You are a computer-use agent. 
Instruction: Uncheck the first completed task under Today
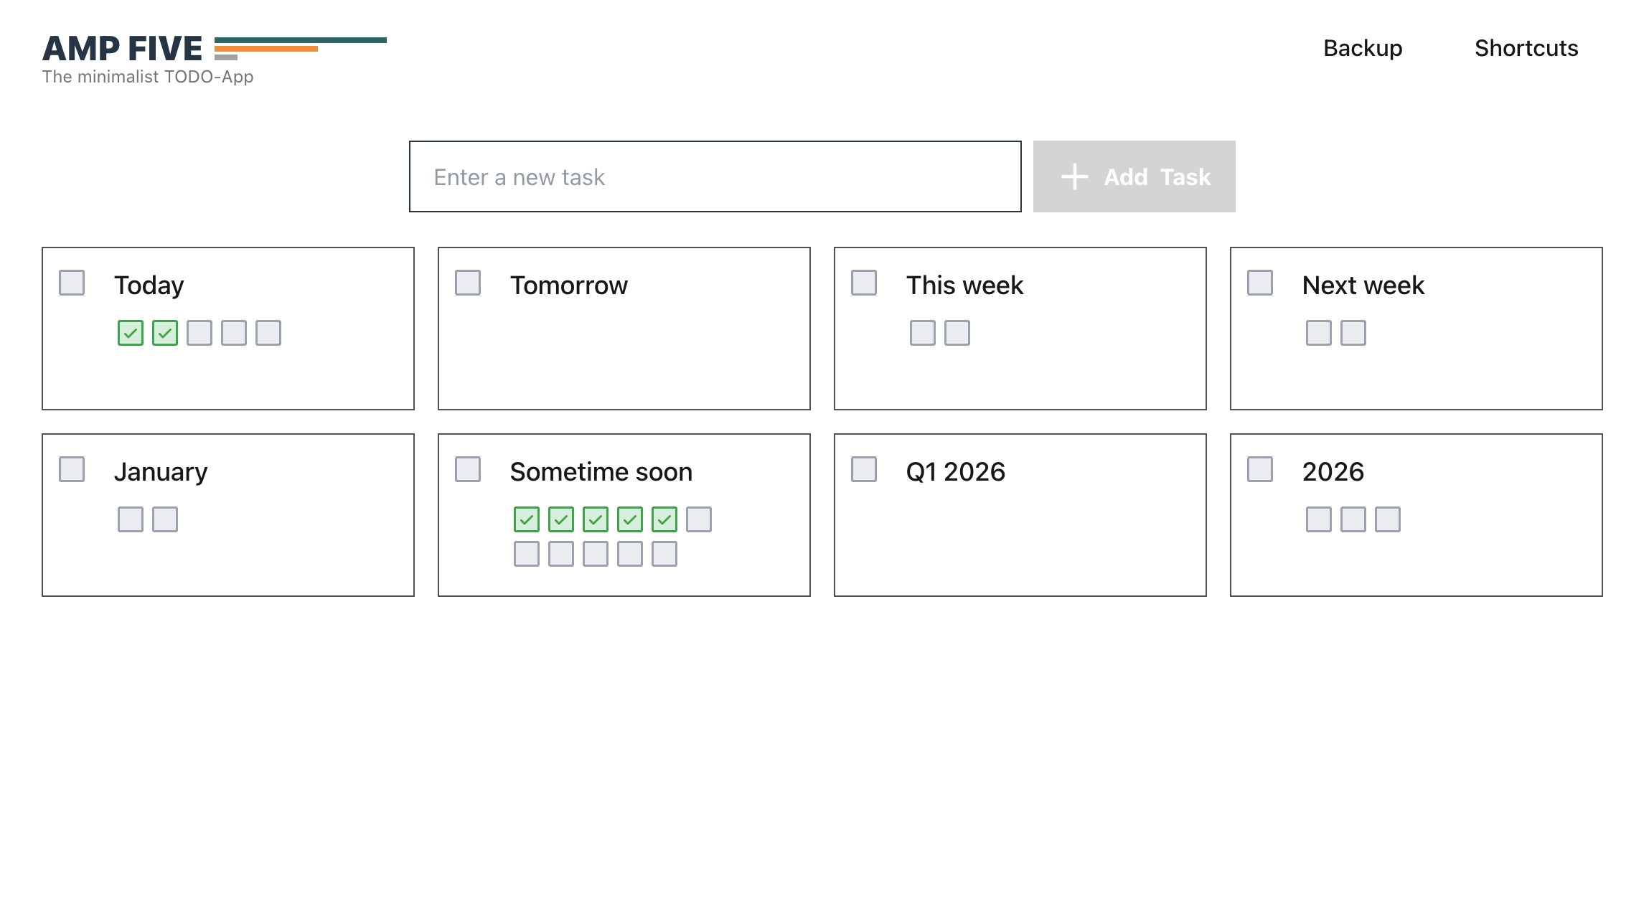point(131,333)
